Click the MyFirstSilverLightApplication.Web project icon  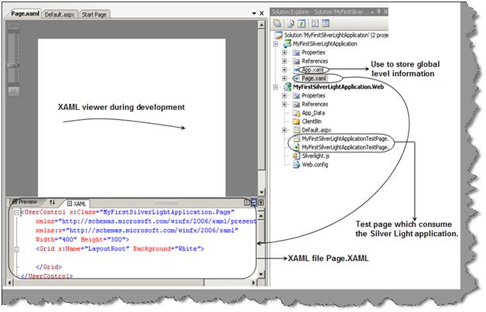tap(288, 87)
